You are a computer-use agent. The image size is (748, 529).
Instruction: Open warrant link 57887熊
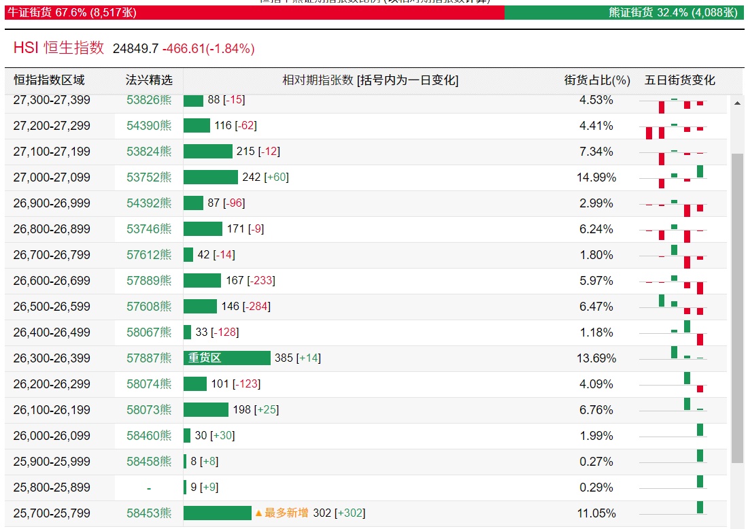point(149,358)
